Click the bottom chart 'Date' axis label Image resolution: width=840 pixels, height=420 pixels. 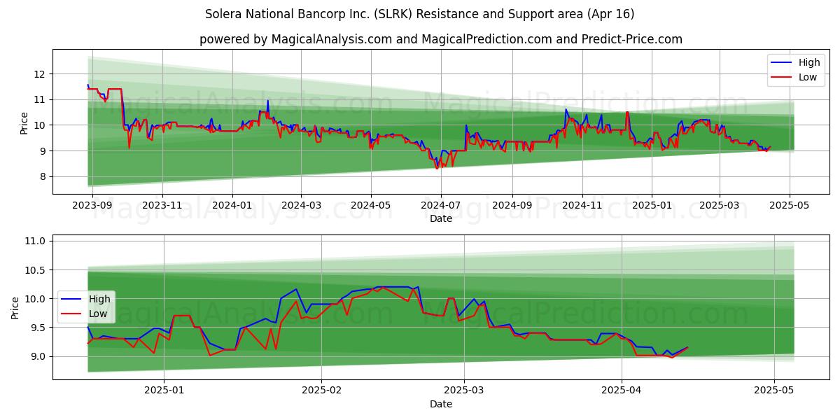coord(441,404)
